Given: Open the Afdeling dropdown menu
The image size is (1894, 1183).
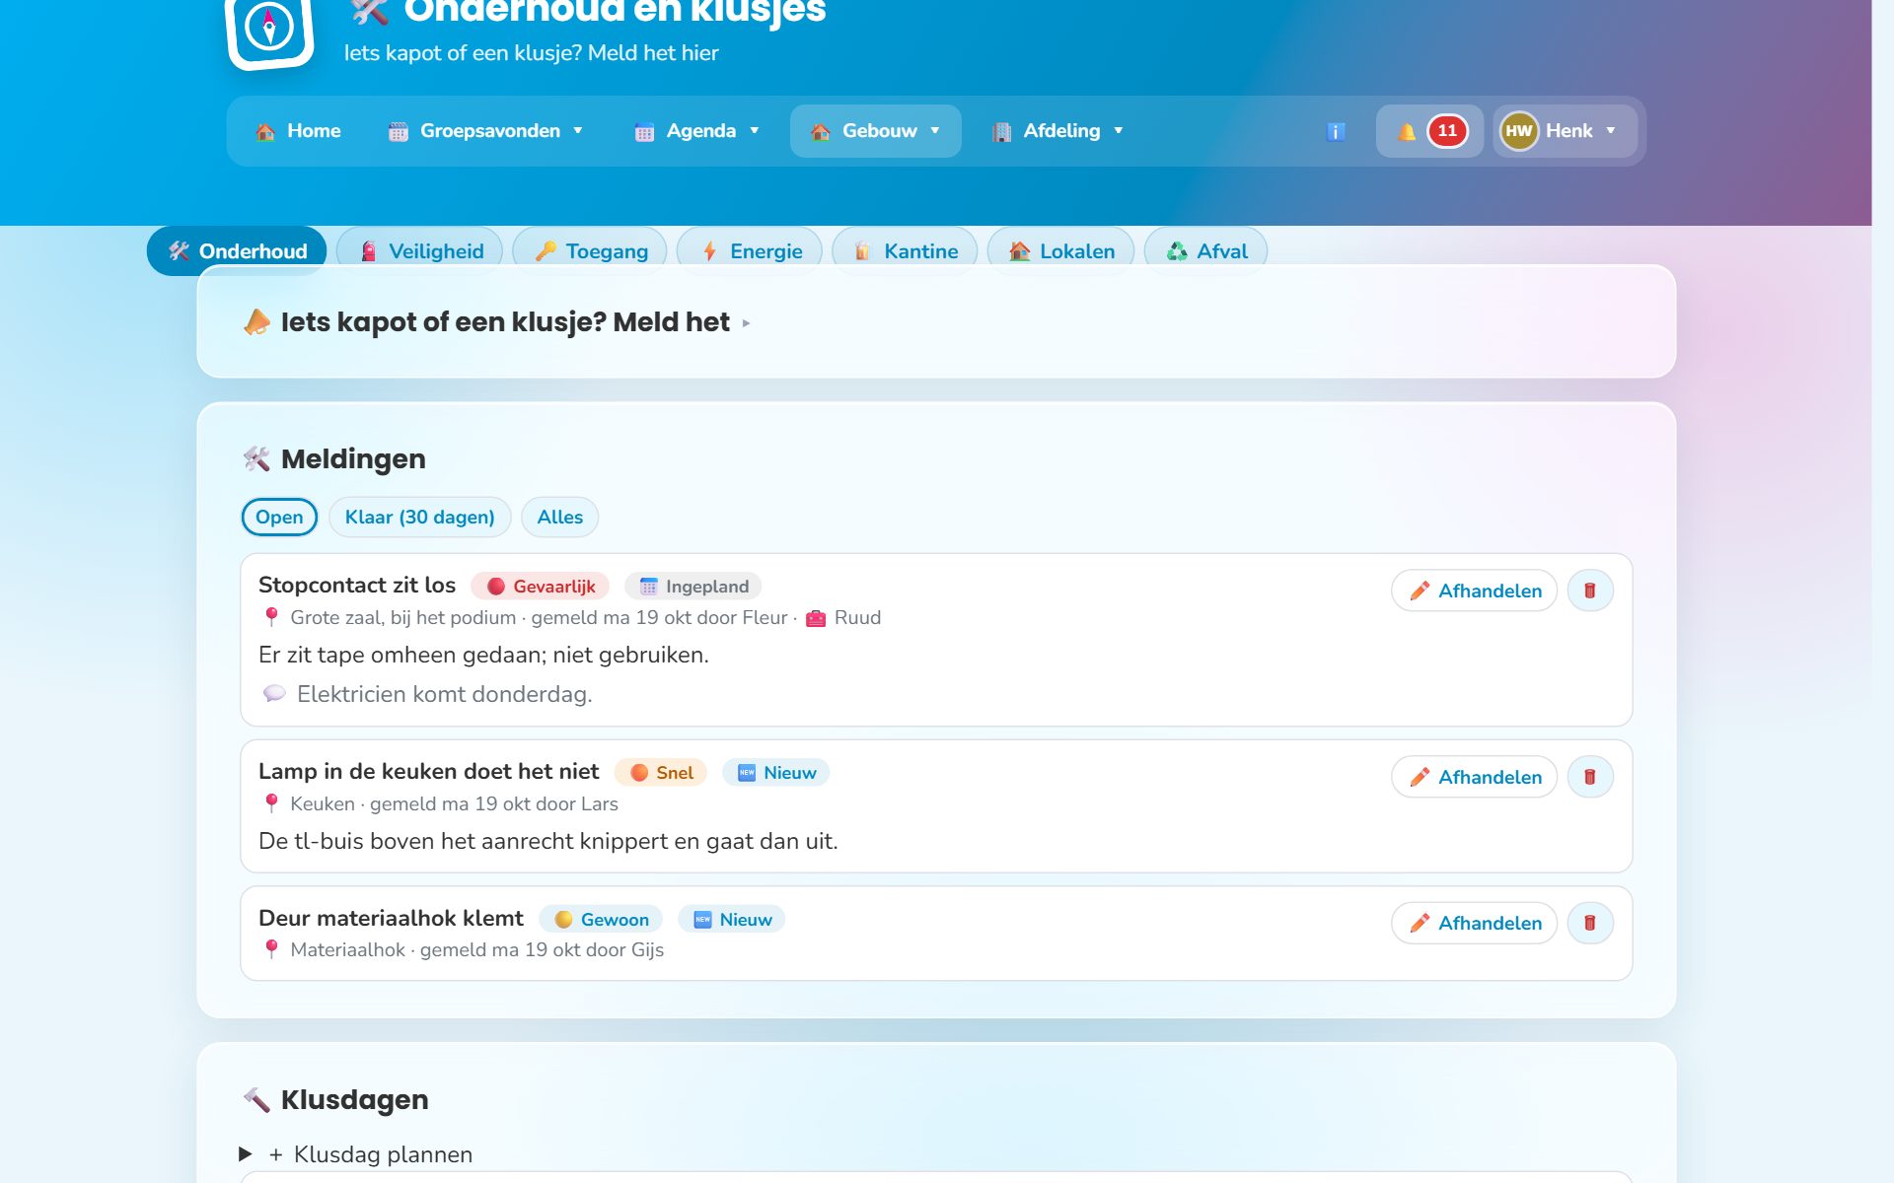Looking at the screenshot, I should point(1058,131).
